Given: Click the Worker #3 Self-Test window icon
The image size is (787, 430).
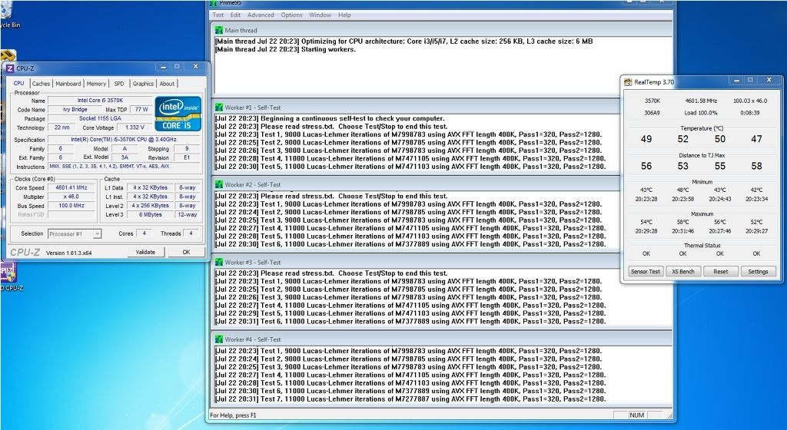Looking at the screenshot, I should tap(219, 262).
